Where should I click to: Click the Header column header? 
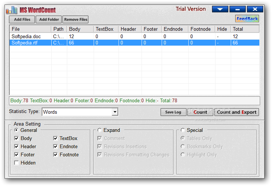(130, 29)
